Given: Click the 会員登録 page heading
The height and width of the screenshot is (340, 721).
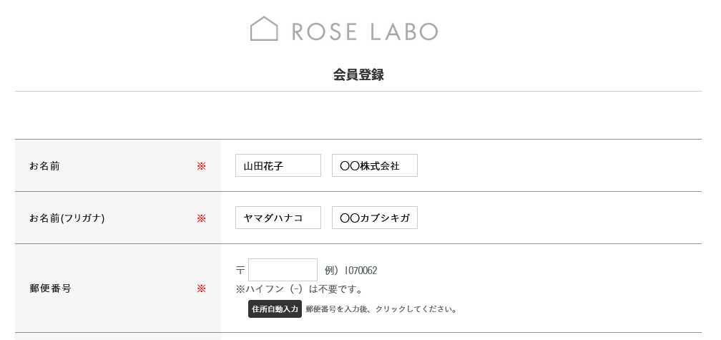Looking at the screenshot, I should (x=358, y=74).
